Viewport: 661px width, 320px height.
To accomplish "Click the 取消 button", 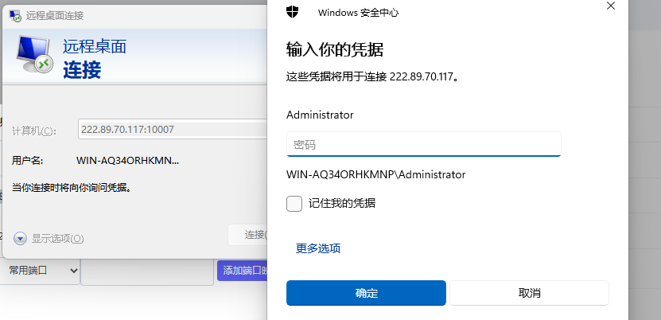I will pyautogui.click(x=530, y=293).
